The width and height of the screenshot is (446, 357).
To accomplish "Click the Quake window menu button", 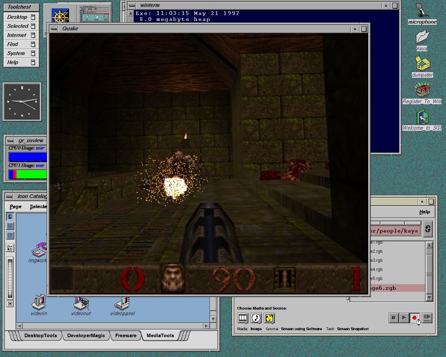I will point(54,29).
